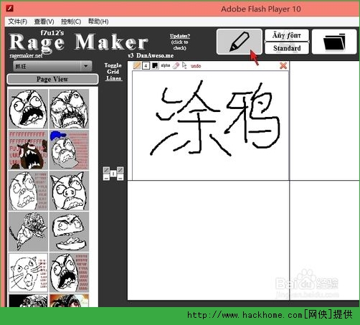Click the Flash Player icon in title bar
Screen dimensions: 360x325
(9, 9)
